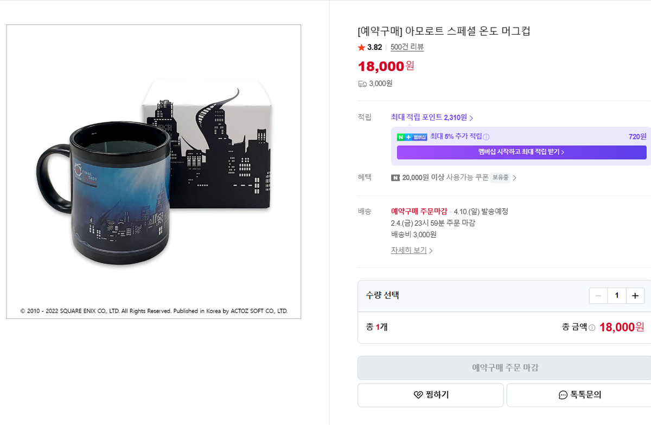Screen dimensions: 651x425
Task: Click the heart icon on 찜하기
Action: point(418,395)
